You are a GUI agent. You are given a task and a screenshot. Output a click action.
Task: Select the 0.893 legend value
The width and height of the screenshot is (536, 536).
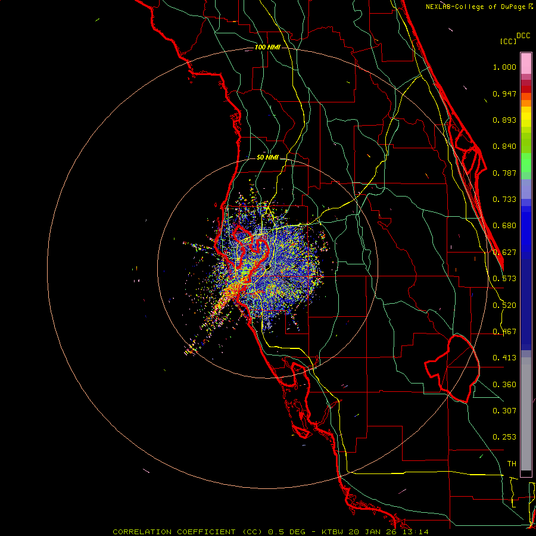[504, 120]
